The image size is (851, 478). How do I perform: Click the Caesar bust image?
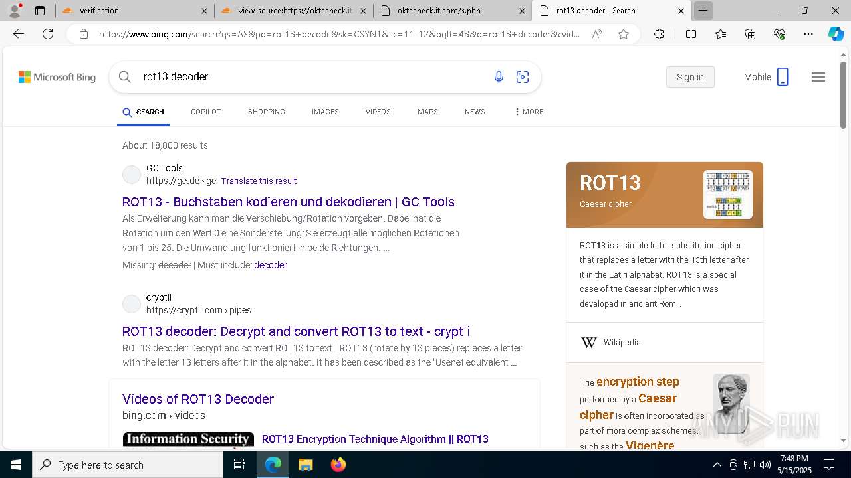pyautogui.click(x=731, y=404)
